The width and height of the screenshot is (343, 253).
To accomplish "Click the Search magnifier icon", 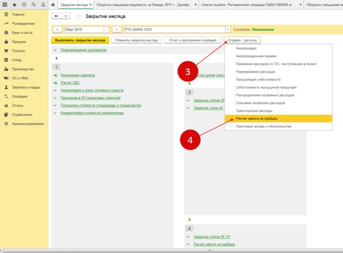I will (x=33, y=5).
